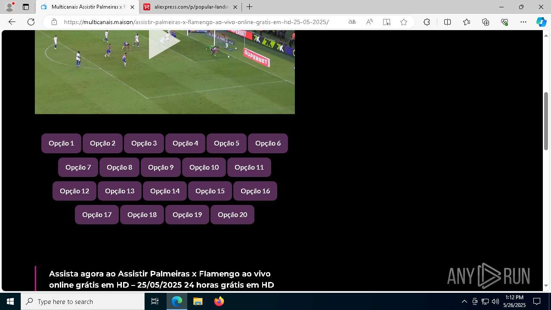551x310 pixels.
Task: Click the Assista agora ao Assistir Palmeiras heading
Action: [x=161, y=279]
